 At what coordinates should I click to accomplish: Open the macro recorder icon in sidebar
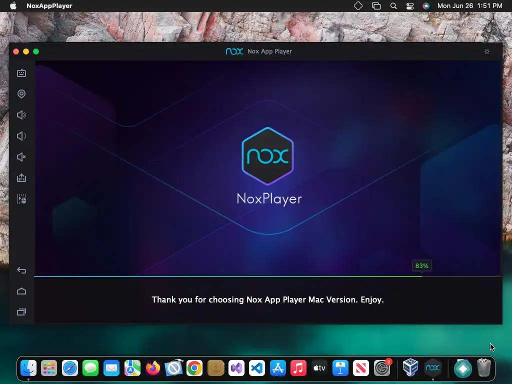pos(21,199)
